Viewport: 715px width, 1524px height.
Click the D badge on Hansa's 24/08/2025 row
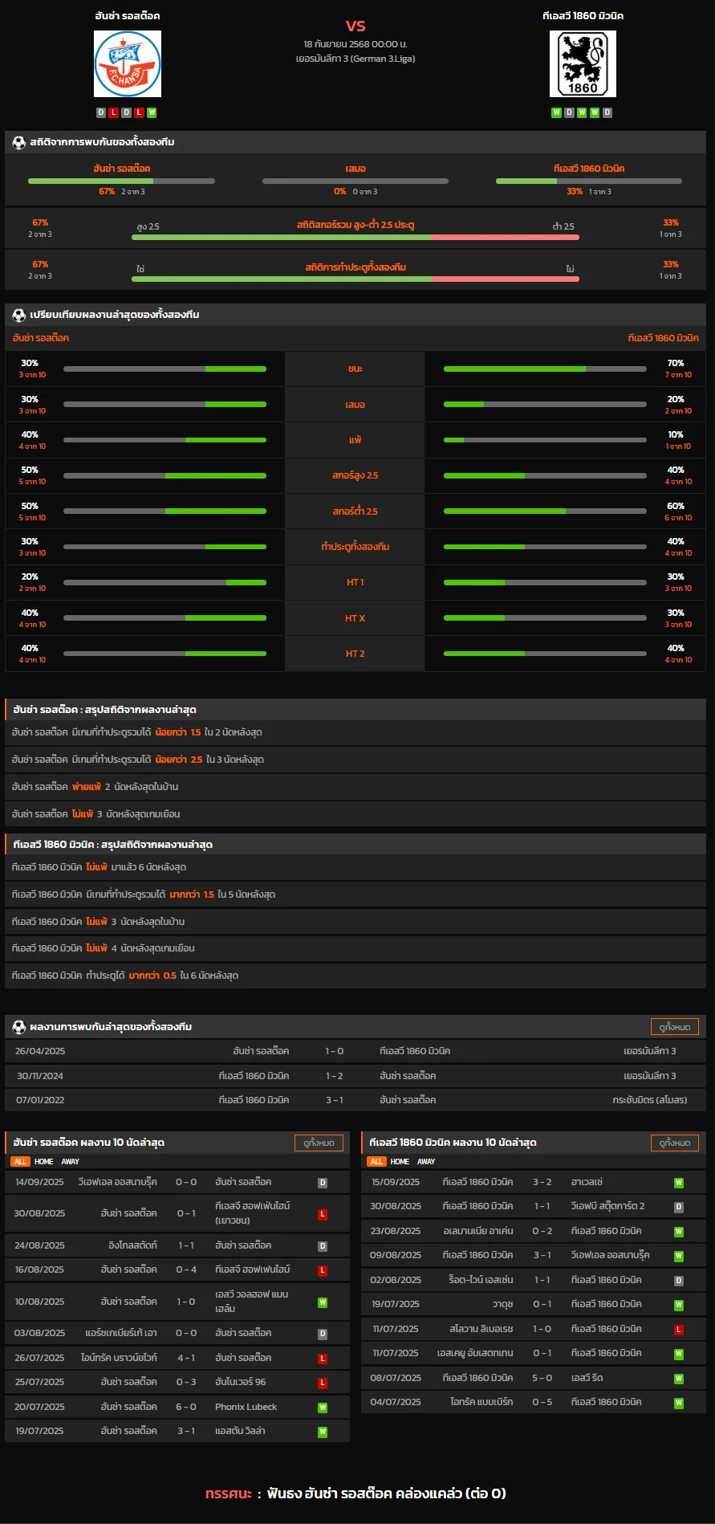pyautogui.click(x=323, y=1246)
